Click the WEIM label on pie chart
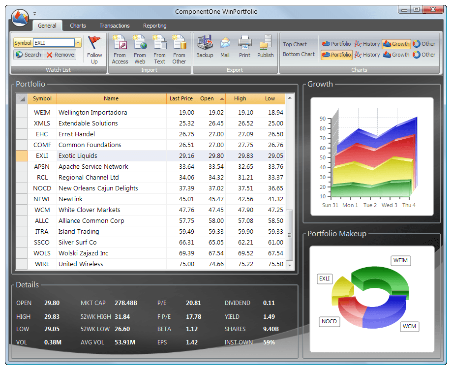The height and width of the screenshot is (370, 452). (x=400, y=260)
